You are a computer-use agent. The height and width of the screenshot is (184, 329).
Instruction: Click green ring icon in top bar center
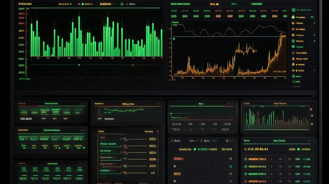[x=122, y=4]
